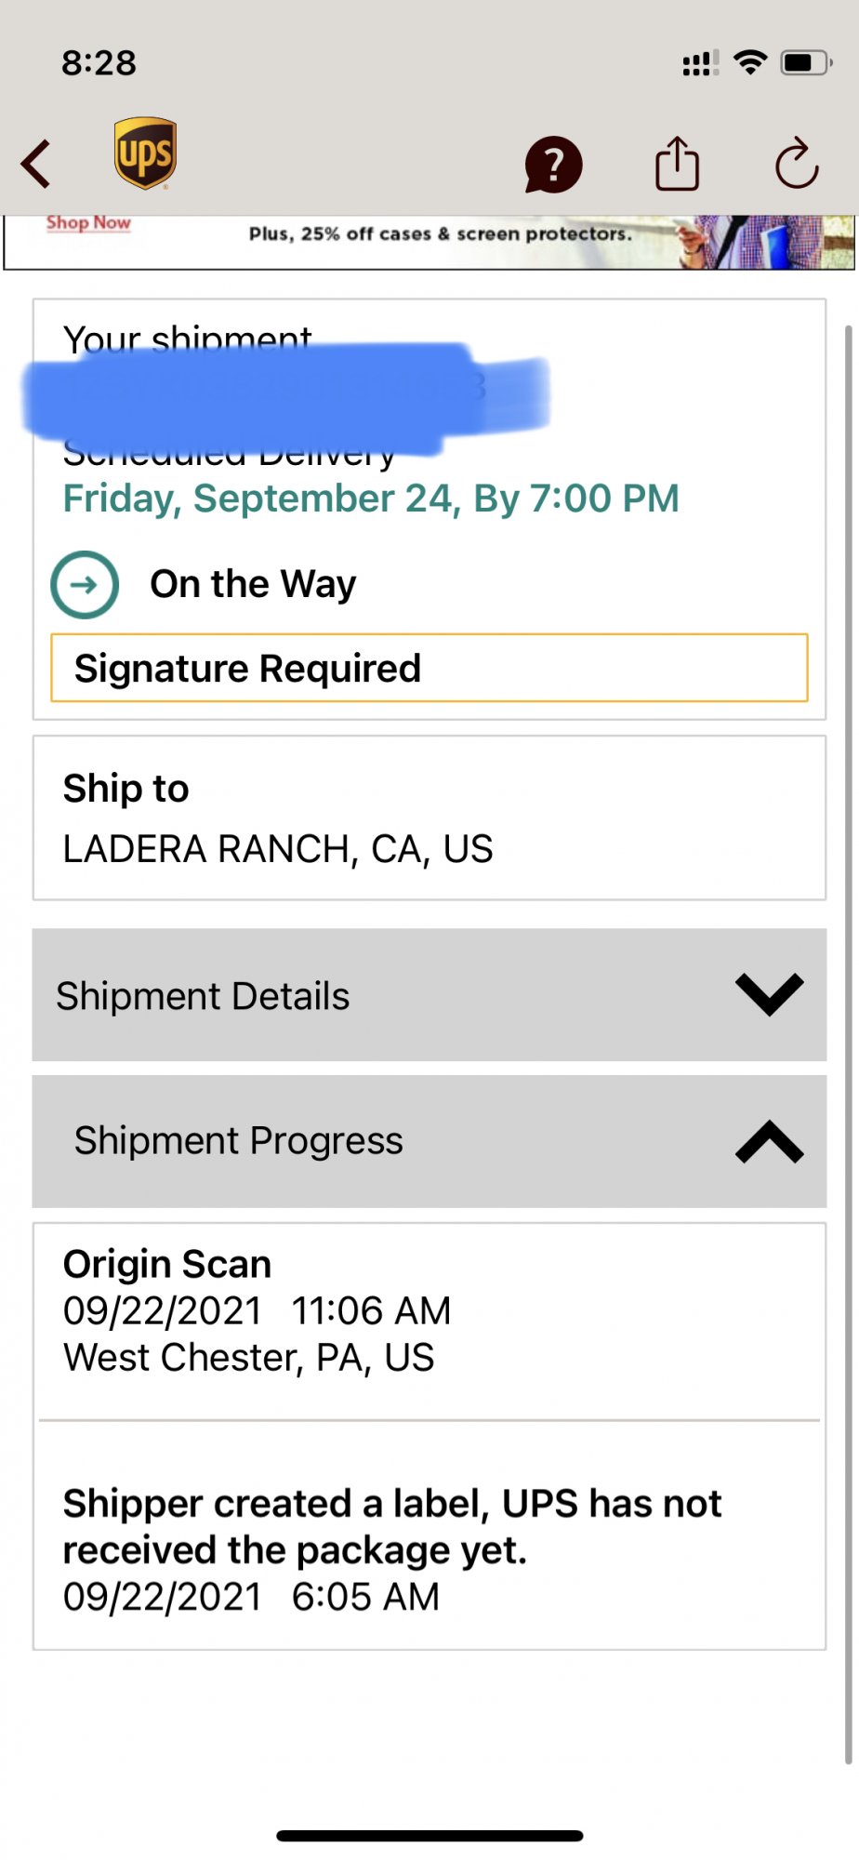This screenshot has height=1860, width=859.
Task: Select the Origin Scan progress entry
Action: coord(429,1311)
